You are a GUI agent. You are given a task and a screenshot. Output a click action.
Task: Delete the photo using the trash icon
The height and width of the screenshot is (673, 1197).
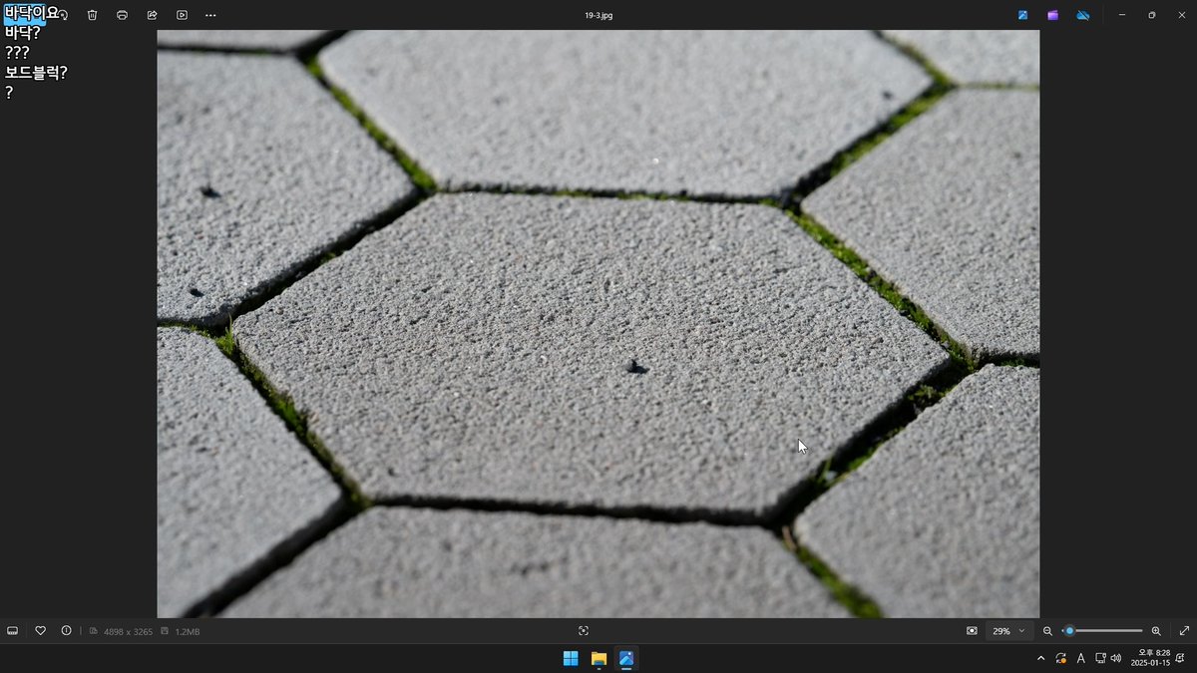click(x=92, y=15)
